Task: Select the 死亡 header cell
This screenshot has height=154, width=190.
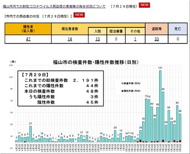Action: point(178,29)
